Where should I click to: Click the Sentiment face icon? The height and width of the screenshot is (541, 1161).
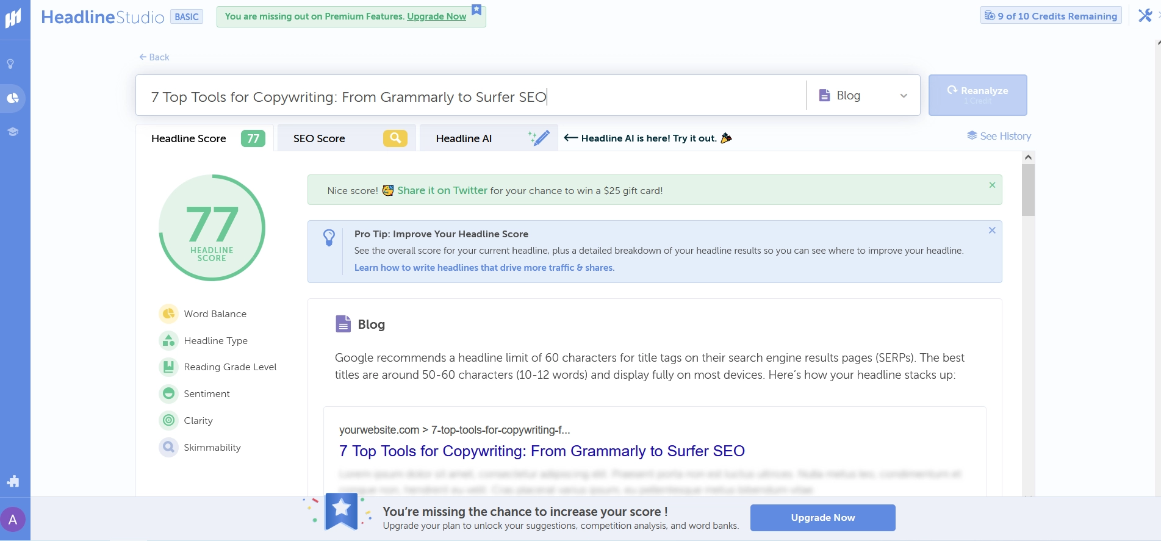coord(168,393)
